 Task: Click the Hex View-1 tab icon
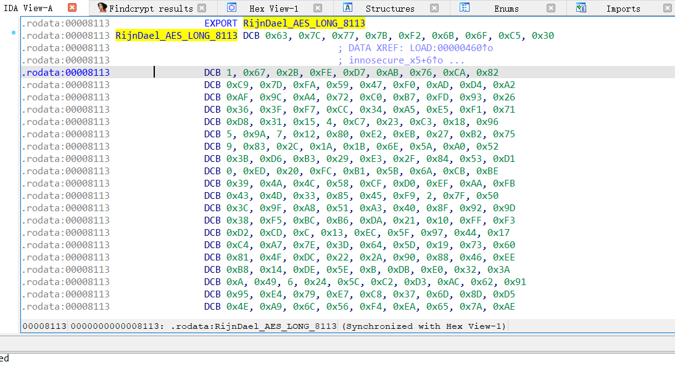[231, 8]
